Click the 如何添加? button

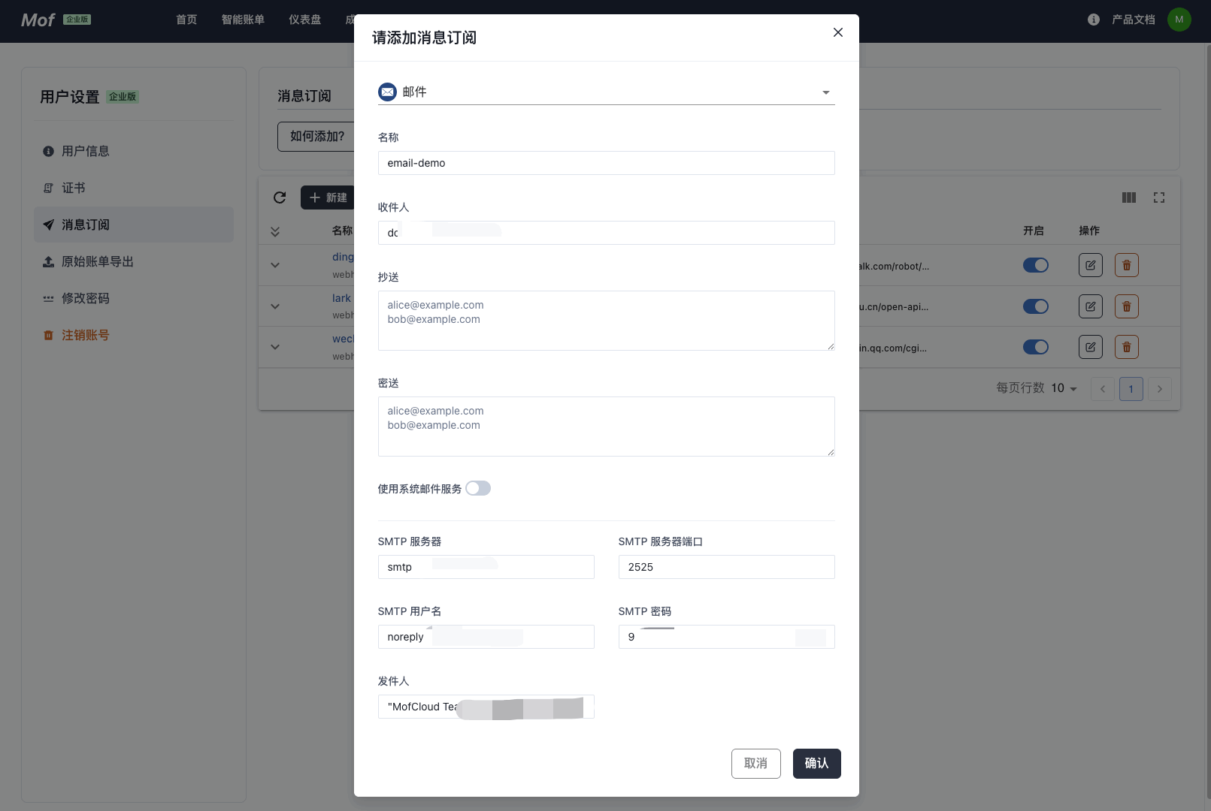(x=316, y=137)
